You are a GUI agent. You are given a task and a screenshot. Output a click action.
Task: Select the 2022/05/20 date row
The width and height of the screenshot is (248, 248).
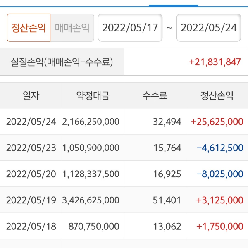[x=31, y=174]
